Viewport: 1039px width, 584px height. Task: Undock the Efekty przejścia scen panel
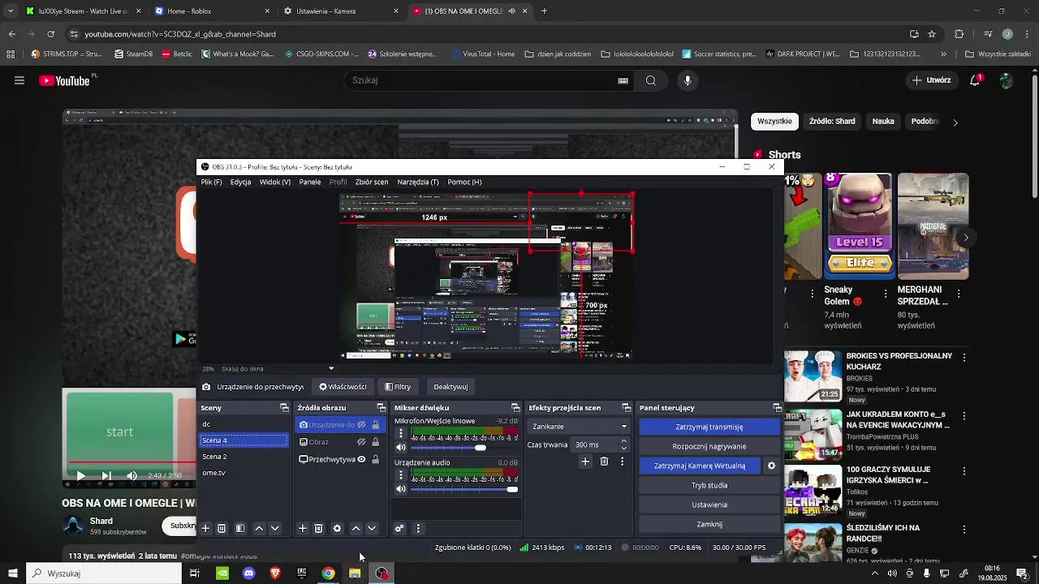tap(626, 407)
